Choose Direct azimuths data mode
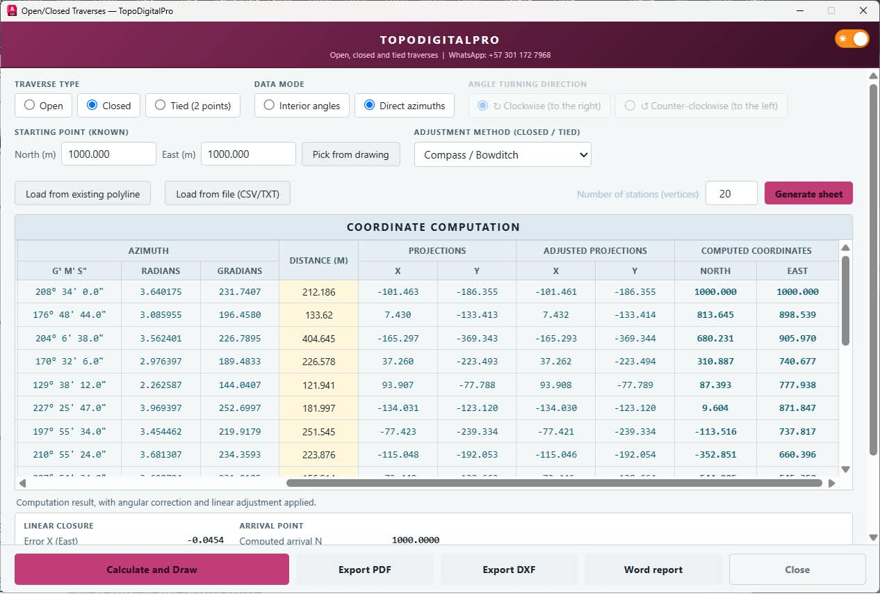 coord(405,106)
